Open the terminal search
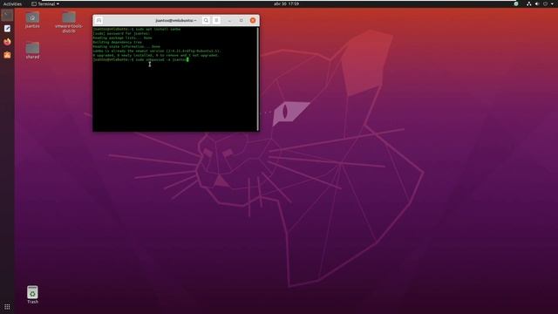The height and width of the screenshot is (314, 558). 206,21
